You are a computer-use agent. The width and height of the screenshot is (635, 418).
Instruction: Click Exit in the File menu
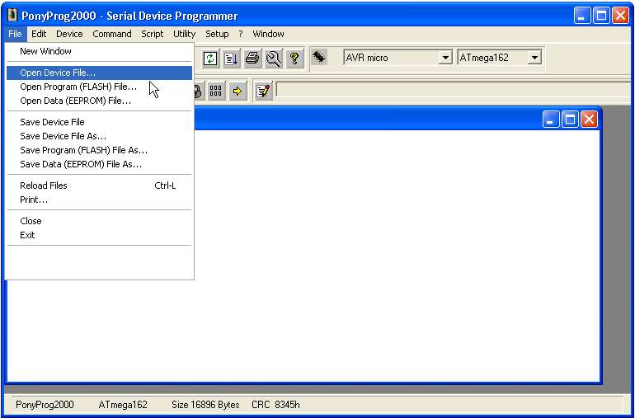[27, 235]
